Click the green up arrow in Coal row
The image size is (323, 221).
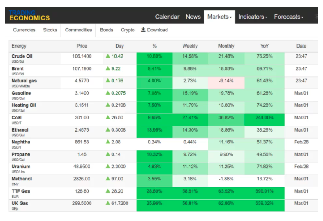point(107,118)
